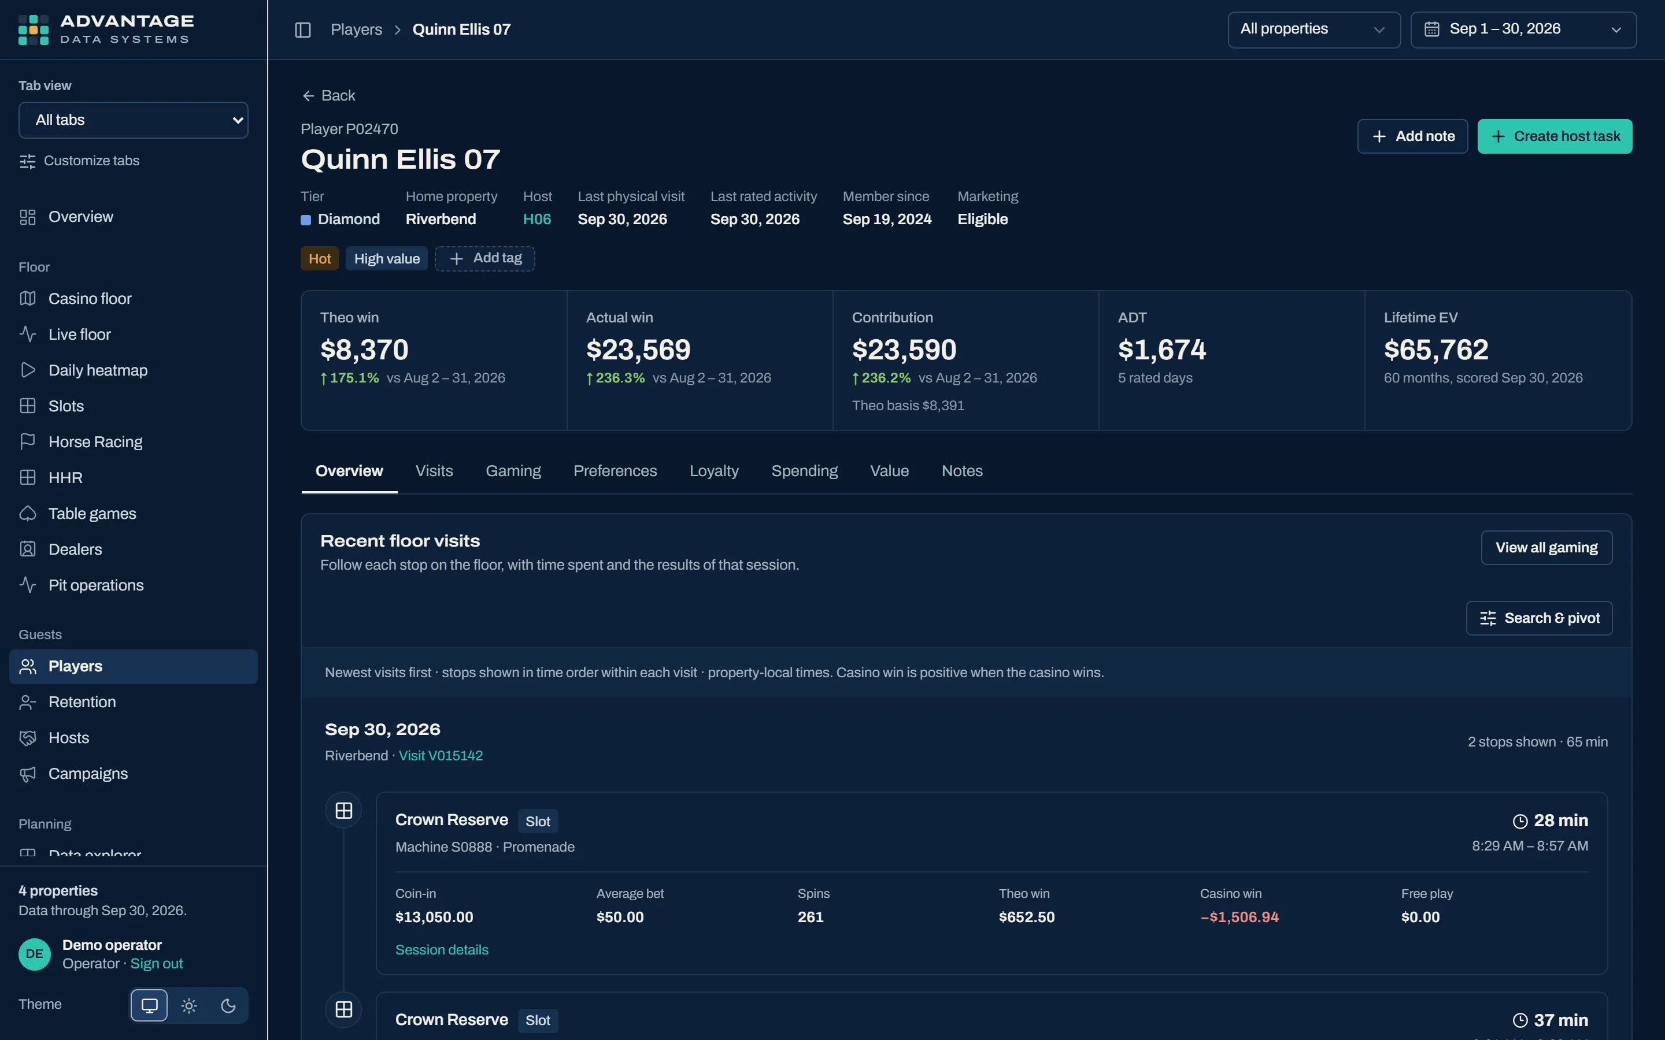Screen dimensions: 1665x1040
Task: Open Search & pivot
Action: [x=1539, y=618]
